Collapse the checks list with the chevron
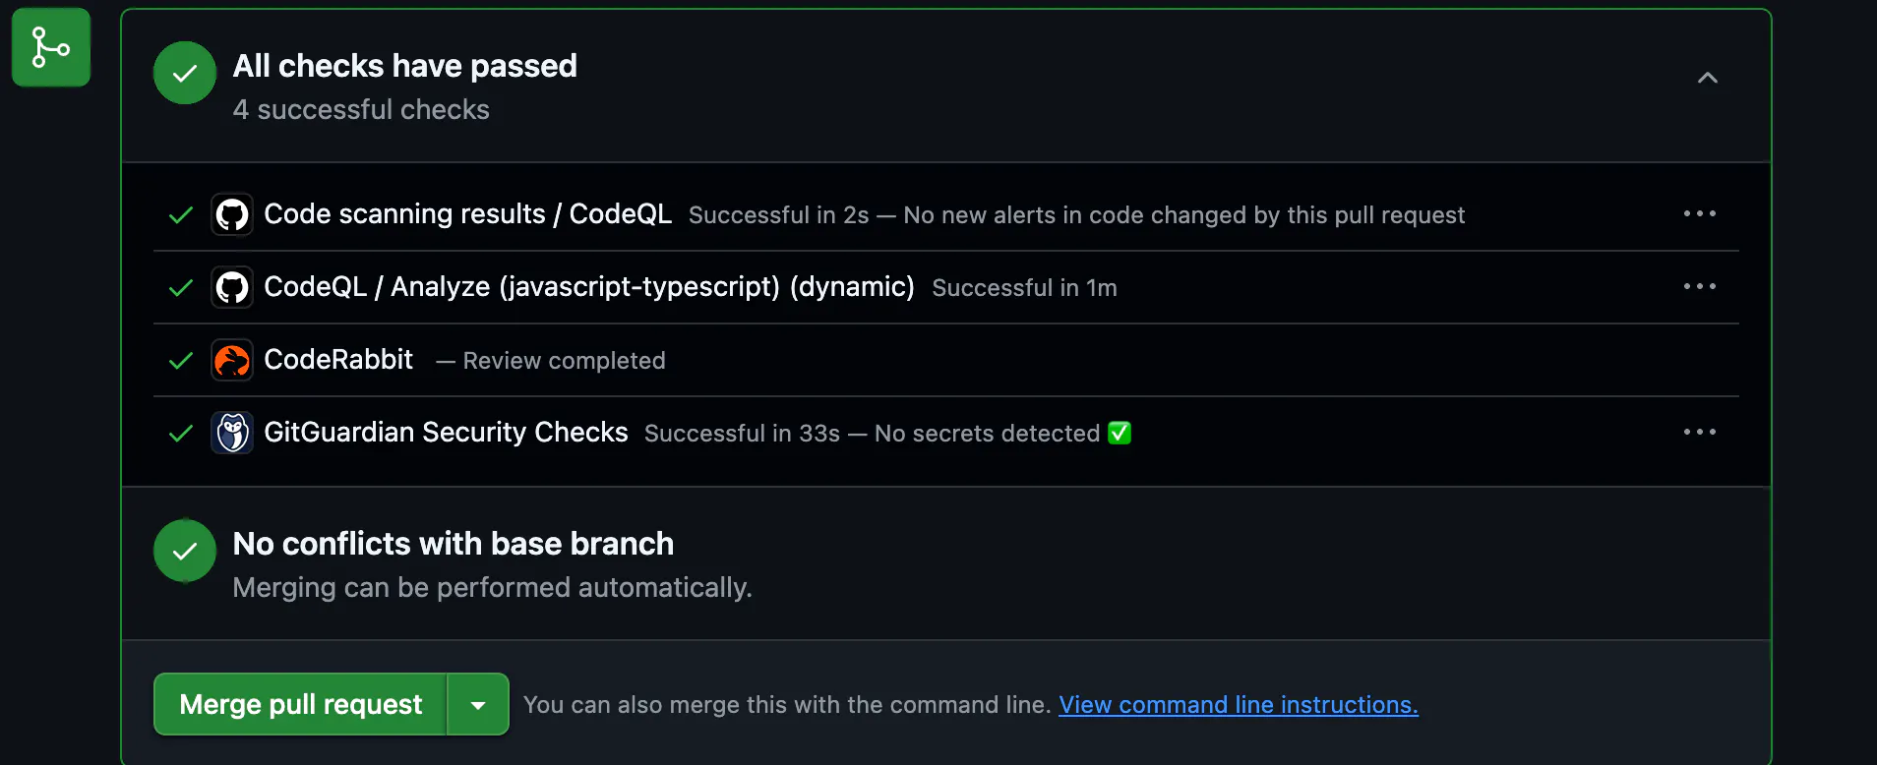Screen dimensions: 1877x765 (x=1708, y=78)
